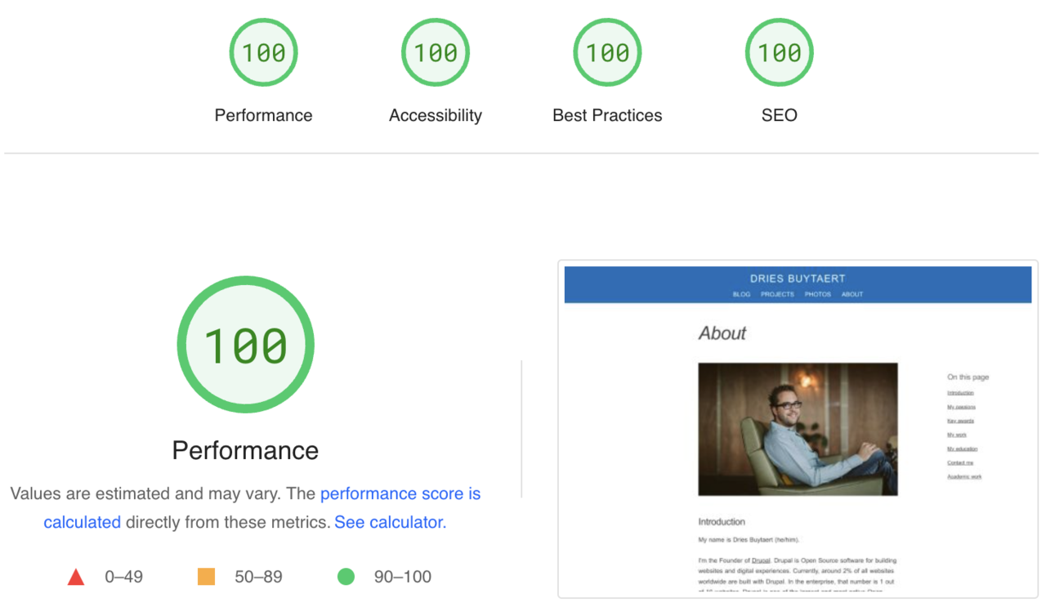
Task: Open the Contact me link
Action: 960,462
